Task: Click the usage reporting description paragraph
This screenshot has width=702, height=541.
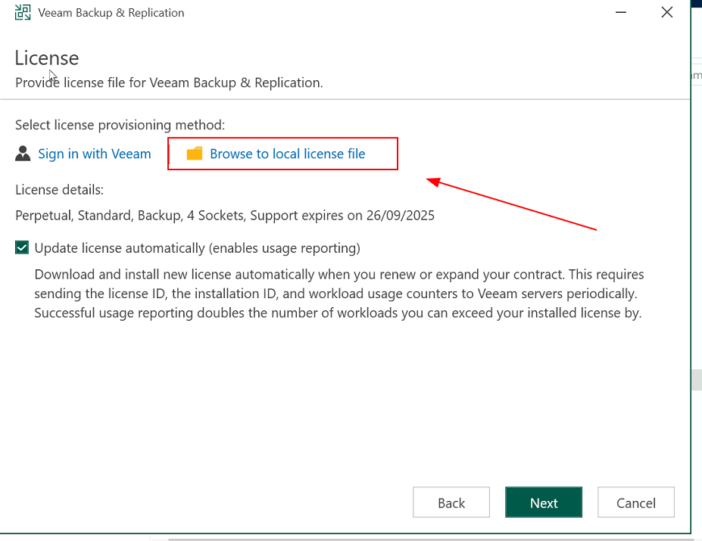Action: tap(339, 294)
